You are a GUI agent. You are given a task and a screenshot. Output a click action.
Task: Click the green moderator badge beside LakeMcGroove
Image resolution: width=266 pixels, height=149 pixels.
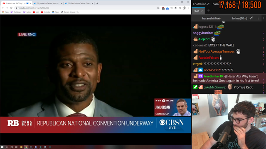(x=195, y=87)
